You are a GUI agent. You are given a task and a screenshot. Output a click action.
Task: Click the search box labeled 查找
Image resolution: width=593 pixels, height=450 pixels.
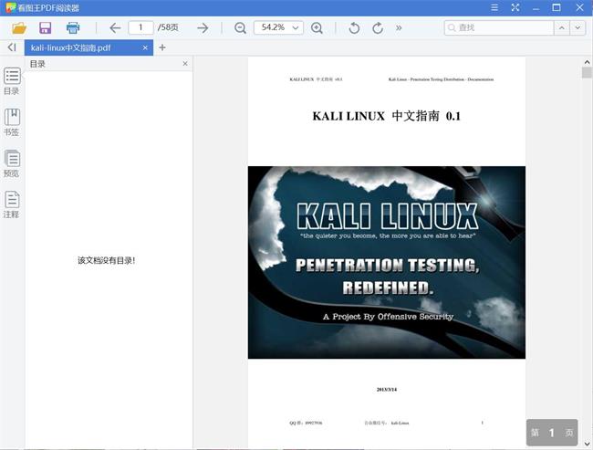point(499,27)
